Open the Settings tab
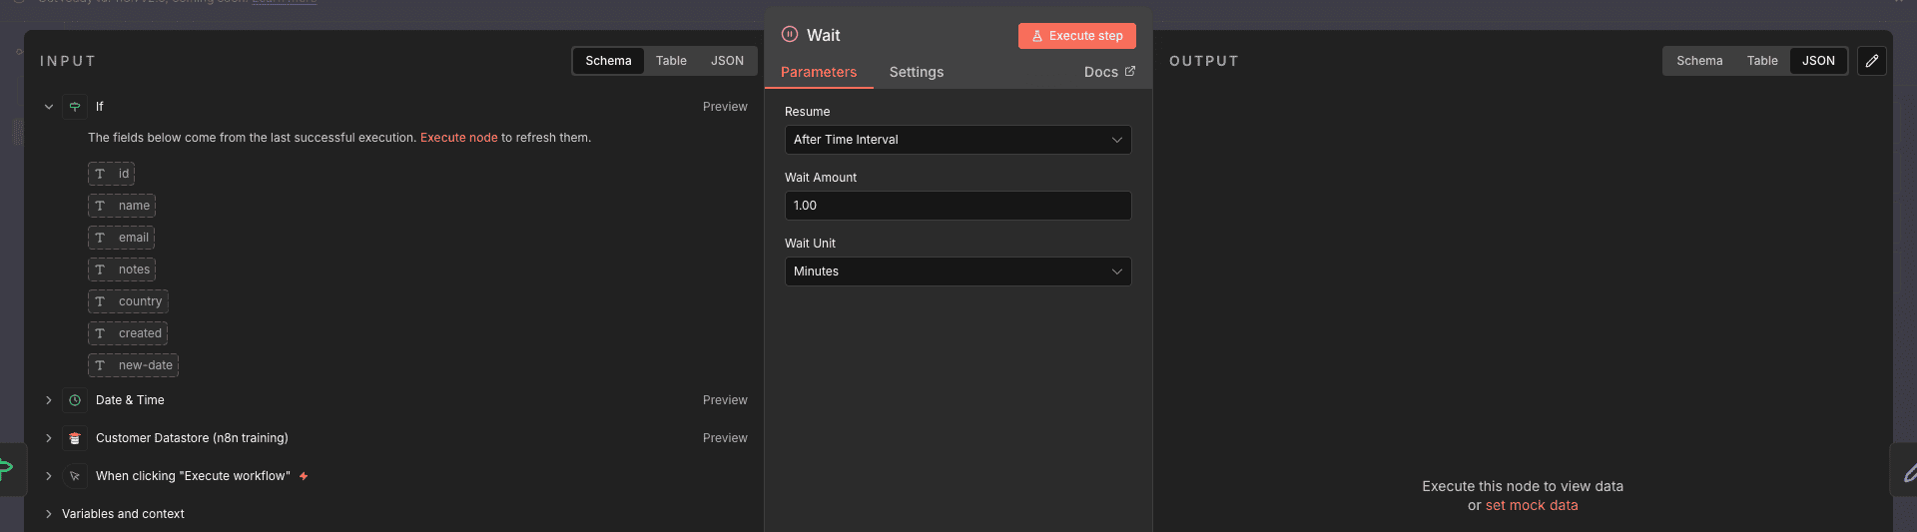The width and height of the screenshot is (1917, 532). click(917, 72)
